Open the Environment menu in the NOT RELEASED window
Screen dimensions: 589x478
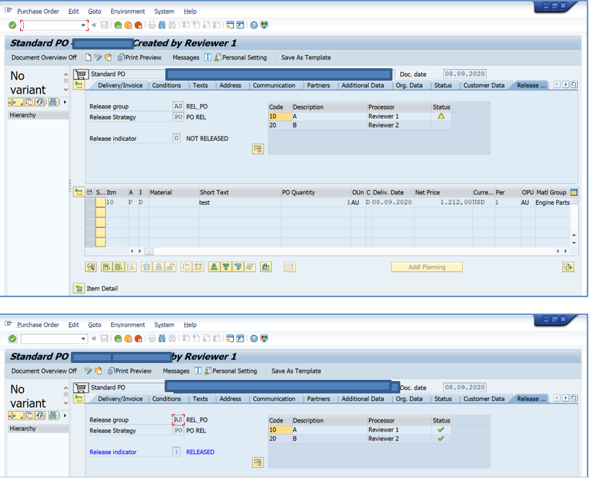(128, 11)
